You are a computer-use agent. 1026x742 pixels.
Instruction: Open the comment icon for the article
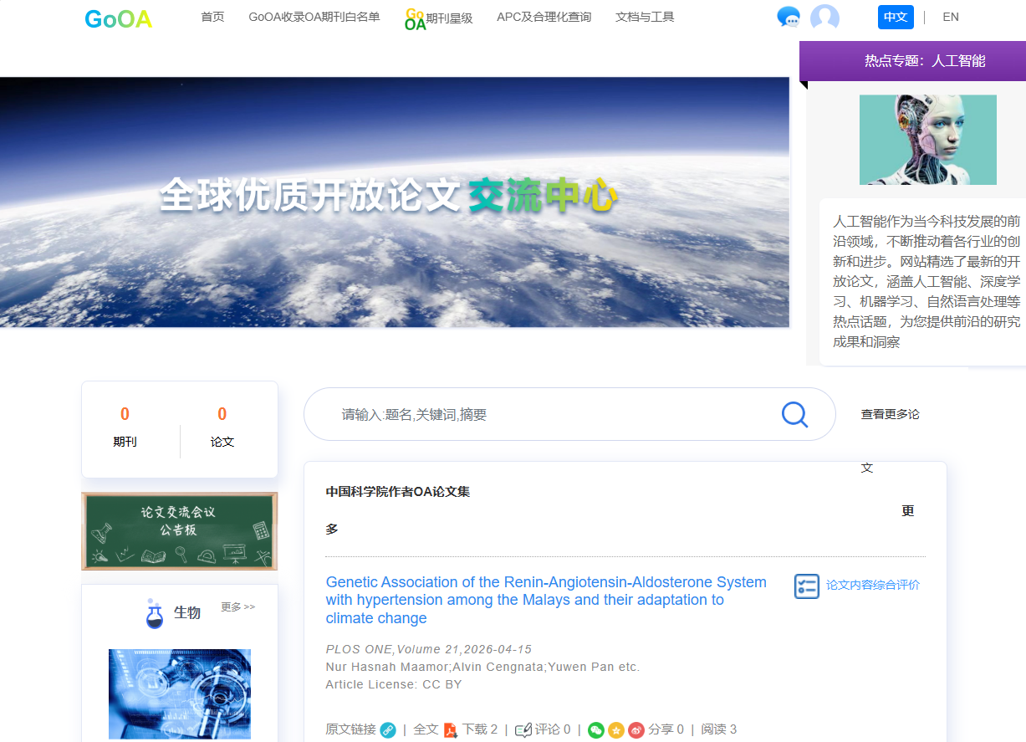click(523, 730)
